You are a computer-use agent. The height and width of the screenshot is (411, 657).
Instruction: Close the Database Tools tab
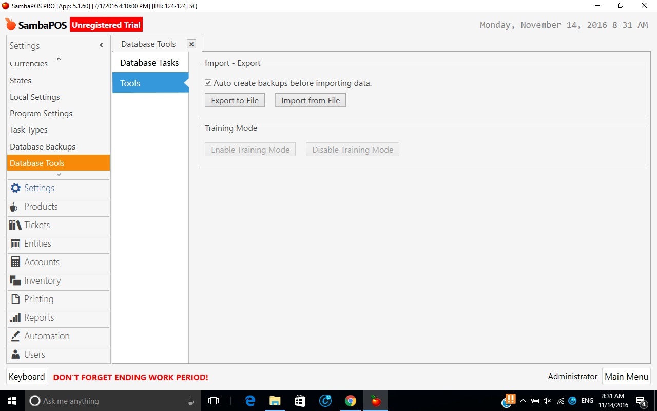pos(191,44)
